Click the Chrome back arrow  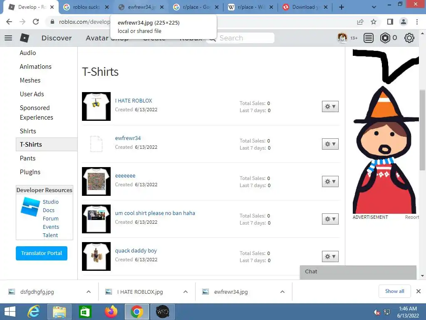point(9,22)
